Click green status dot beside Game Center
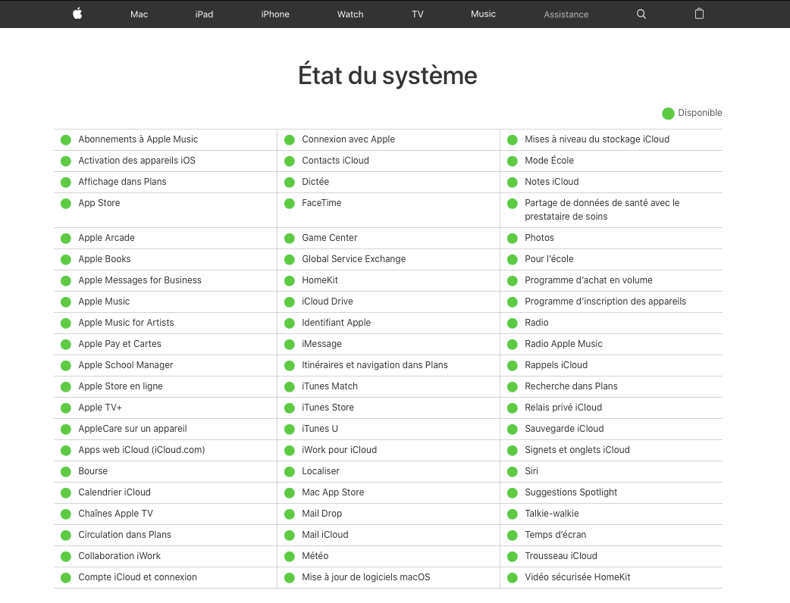The width and height of the screenshot is (790, 603). point(289,238)
